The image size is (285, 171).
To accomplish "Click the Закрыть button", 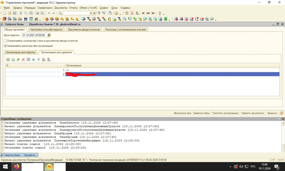I will (272, 113).
